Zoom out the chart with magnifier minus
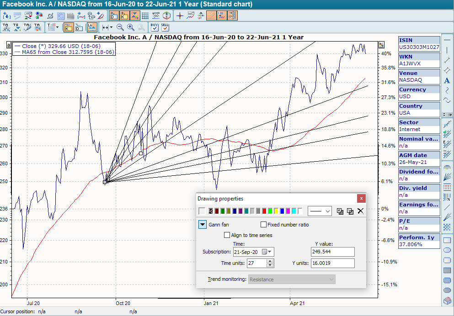The height and width of the screenshot is (316, 454). coord(120,27)
